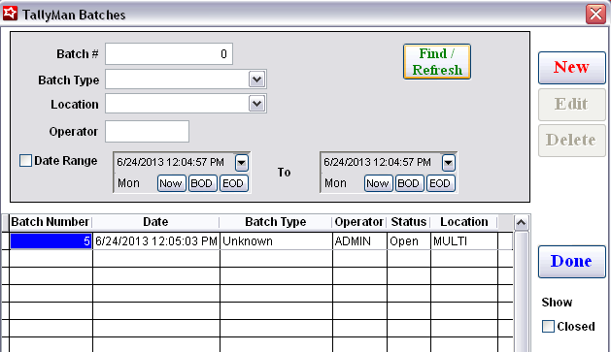Sort by Date column header
This screenshot has width=611, height=352.
click(155, 222)
